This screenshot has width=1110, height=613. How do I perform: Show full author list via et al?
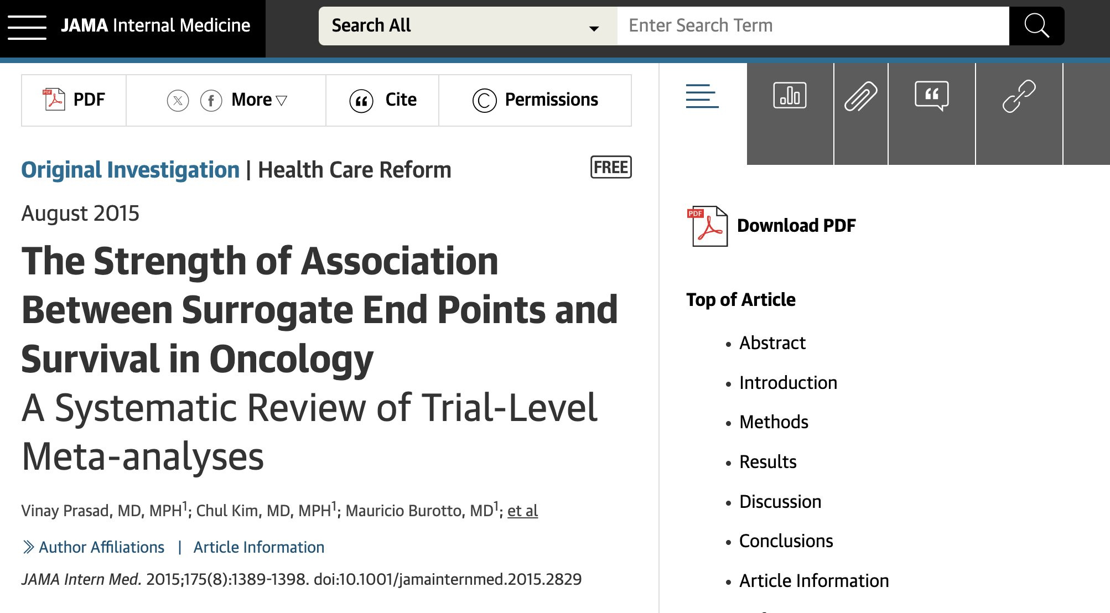point(522,511)
